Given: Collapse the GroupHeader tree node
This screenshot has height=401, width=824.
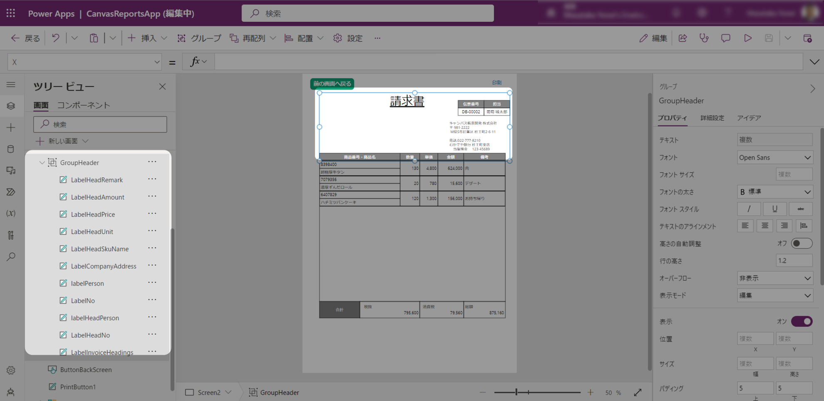Looking at the screenshot, I should (x=42, y=162).
